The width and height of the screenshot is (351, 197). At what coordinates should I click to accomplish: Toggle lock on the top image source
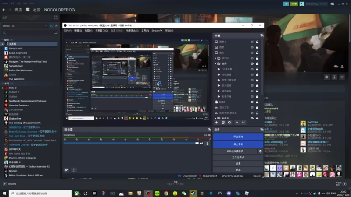[x=257, y=42]
